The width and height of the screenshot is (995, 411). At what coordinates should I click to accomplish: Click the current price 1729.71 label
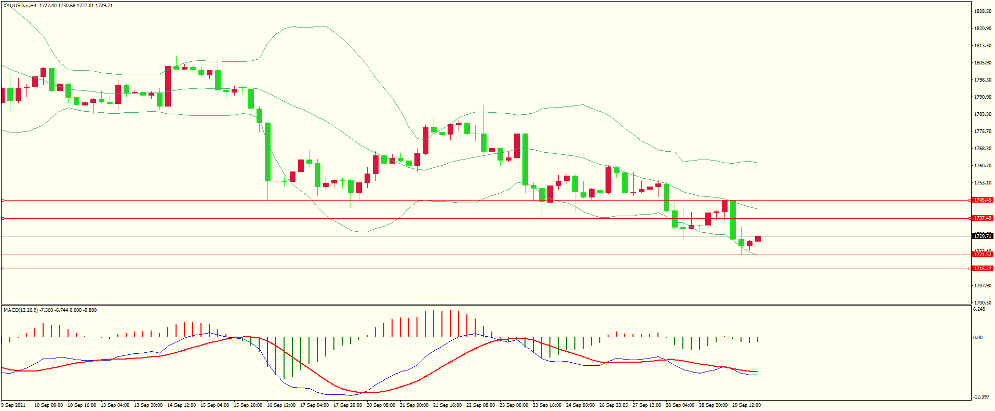click(983, 236)
